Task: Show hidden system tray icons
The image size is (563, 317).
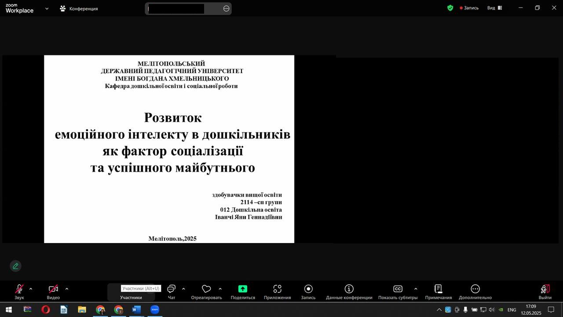Action: tap(439, 310)
